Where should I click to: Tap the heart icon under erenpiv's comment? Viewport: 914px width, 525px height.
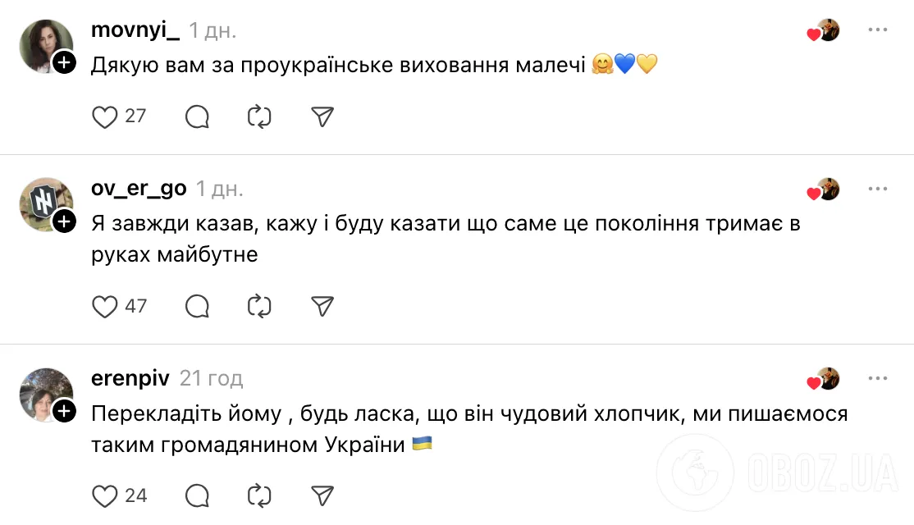(x=105, y=496)
